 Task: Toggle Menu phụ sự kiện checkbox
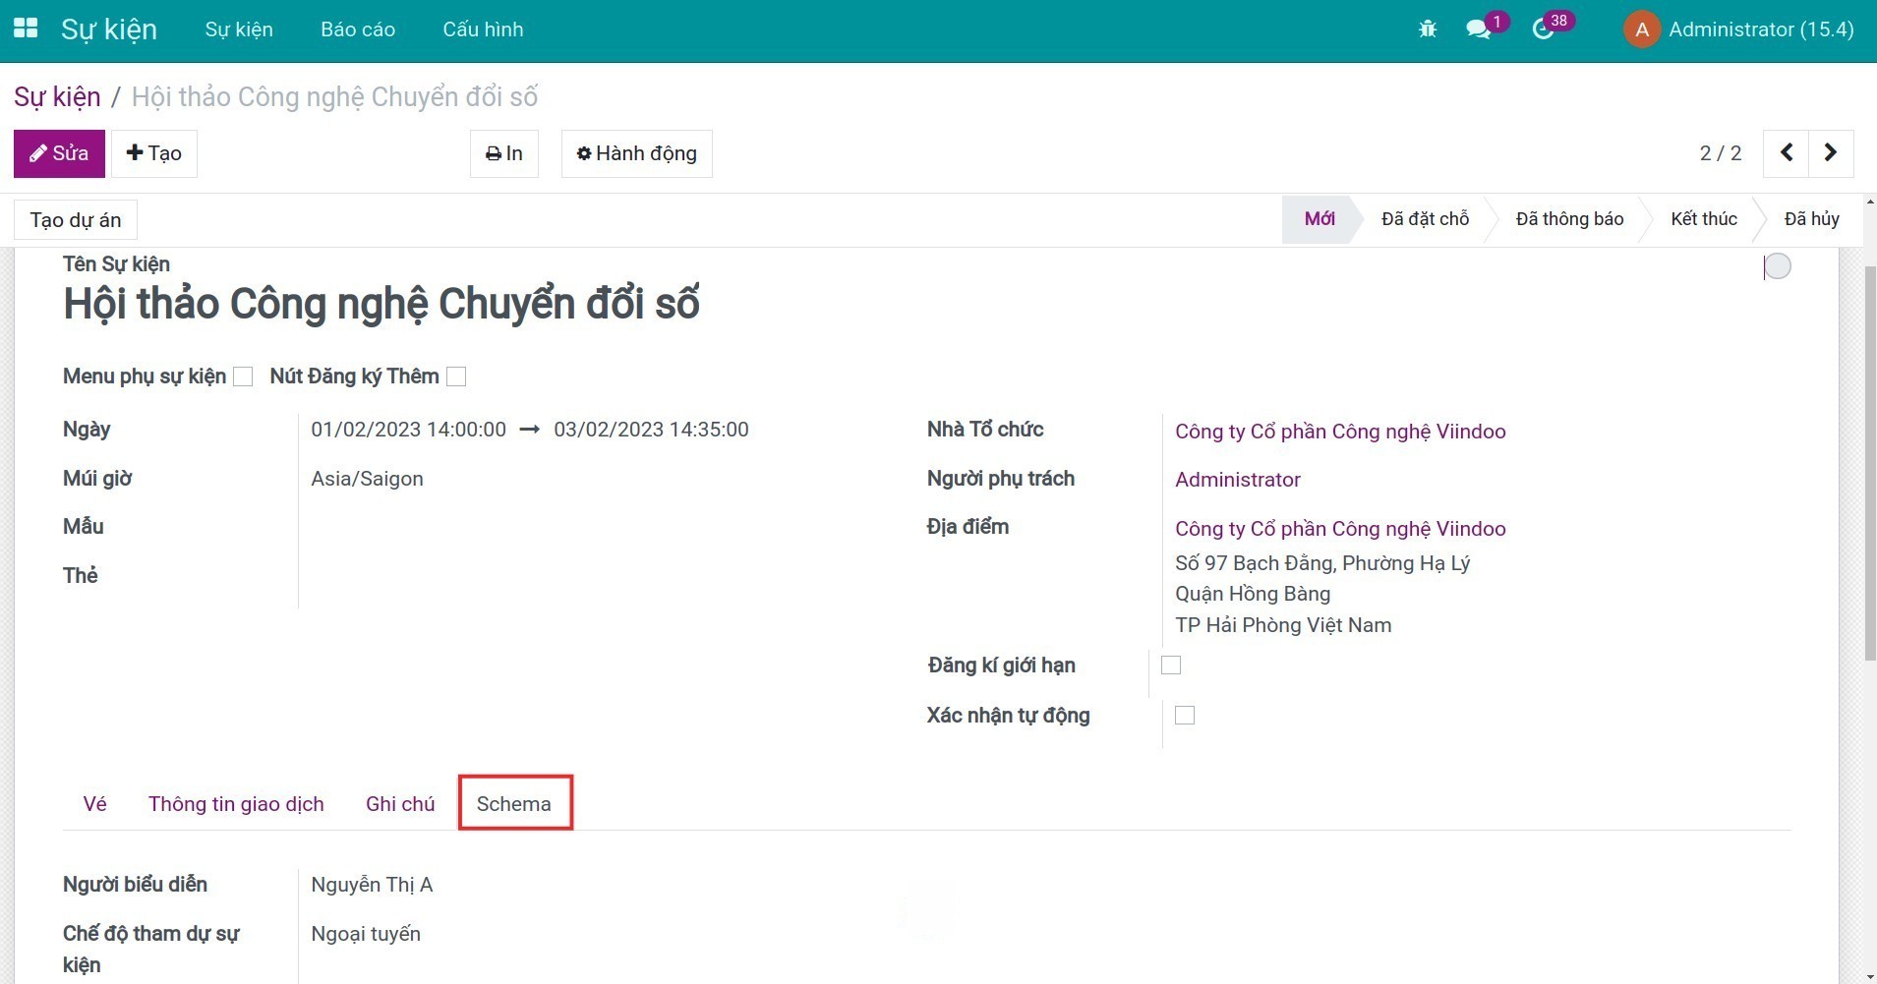tap(243, 376)
